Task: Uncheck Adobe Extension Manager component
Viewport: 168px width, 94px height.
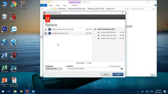Action: [98, 36]
